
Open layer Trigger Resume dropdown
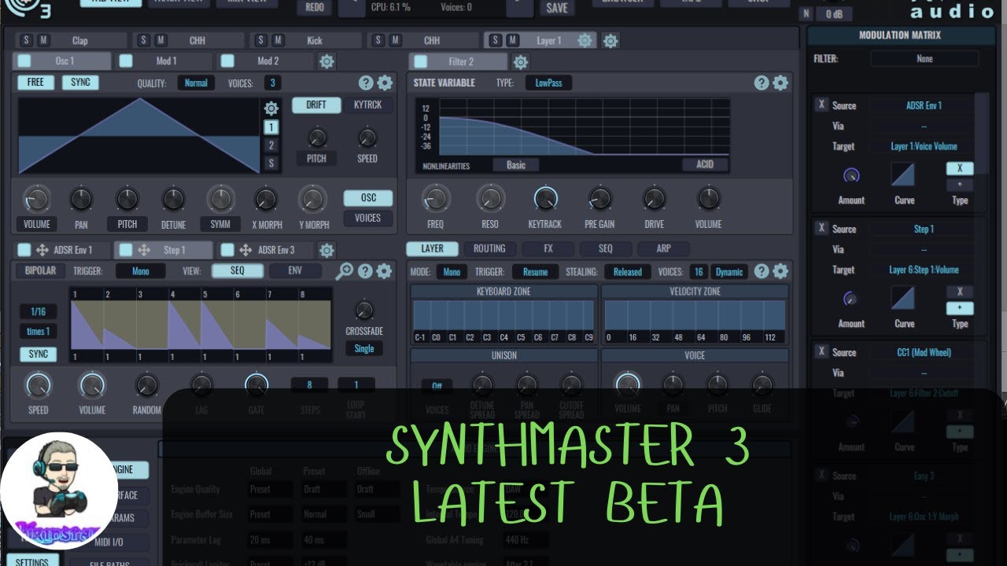click(535, 272)
